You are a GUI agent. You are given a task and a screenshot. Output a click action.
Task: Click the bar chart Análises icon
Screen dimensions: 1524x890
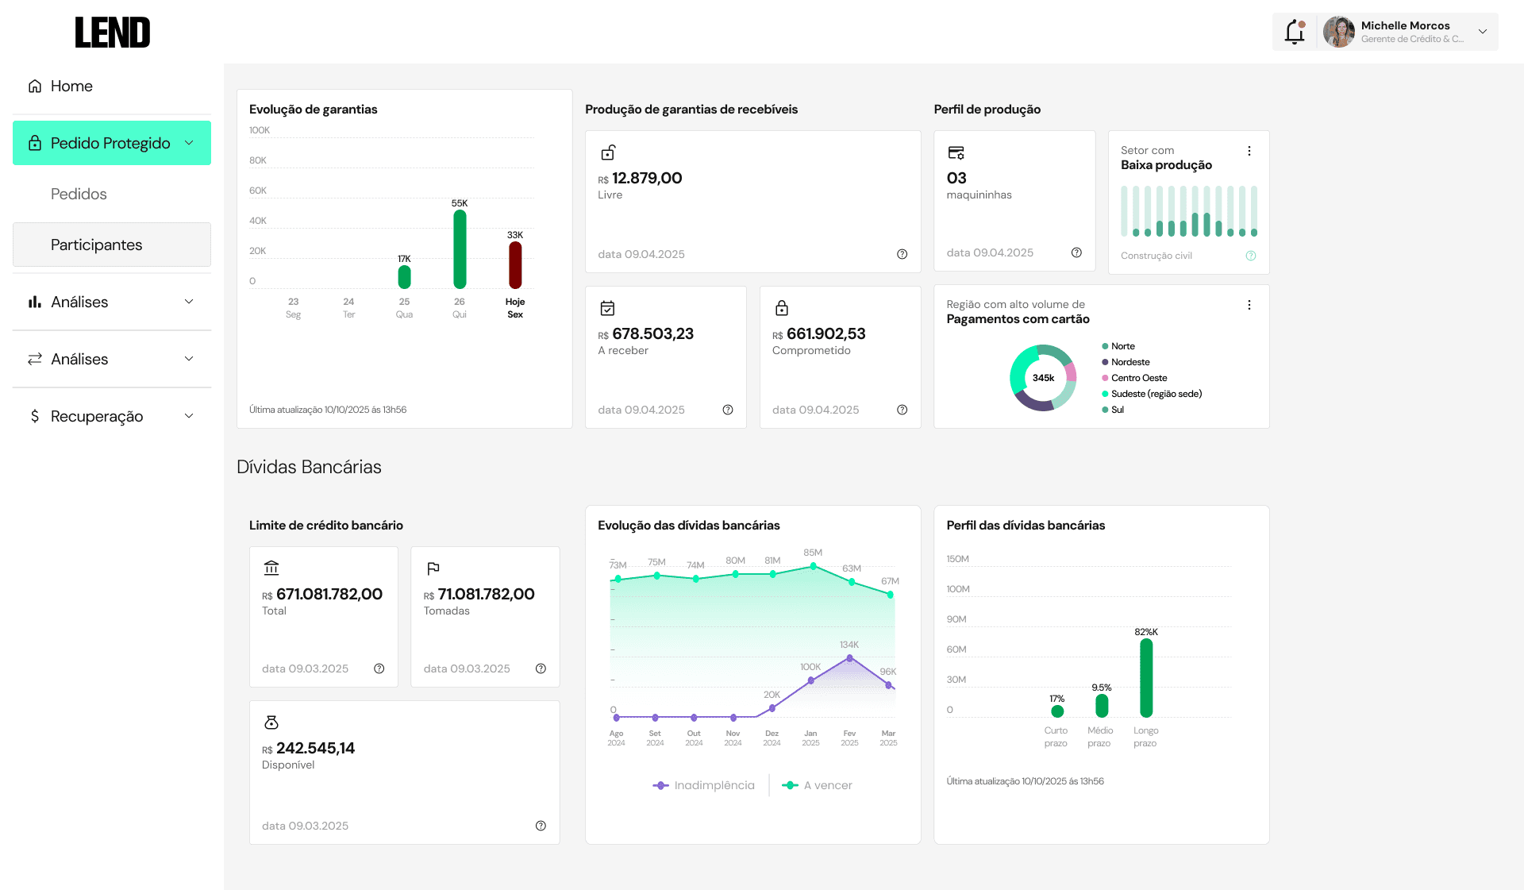(x=35, y=302)
